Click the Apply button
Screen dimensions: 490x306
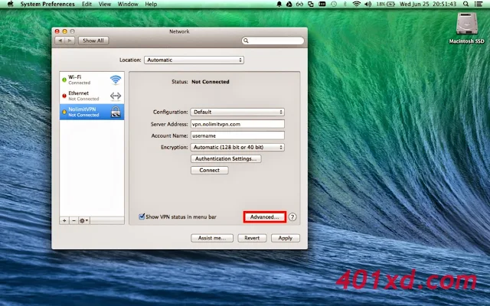coord(286,238)
